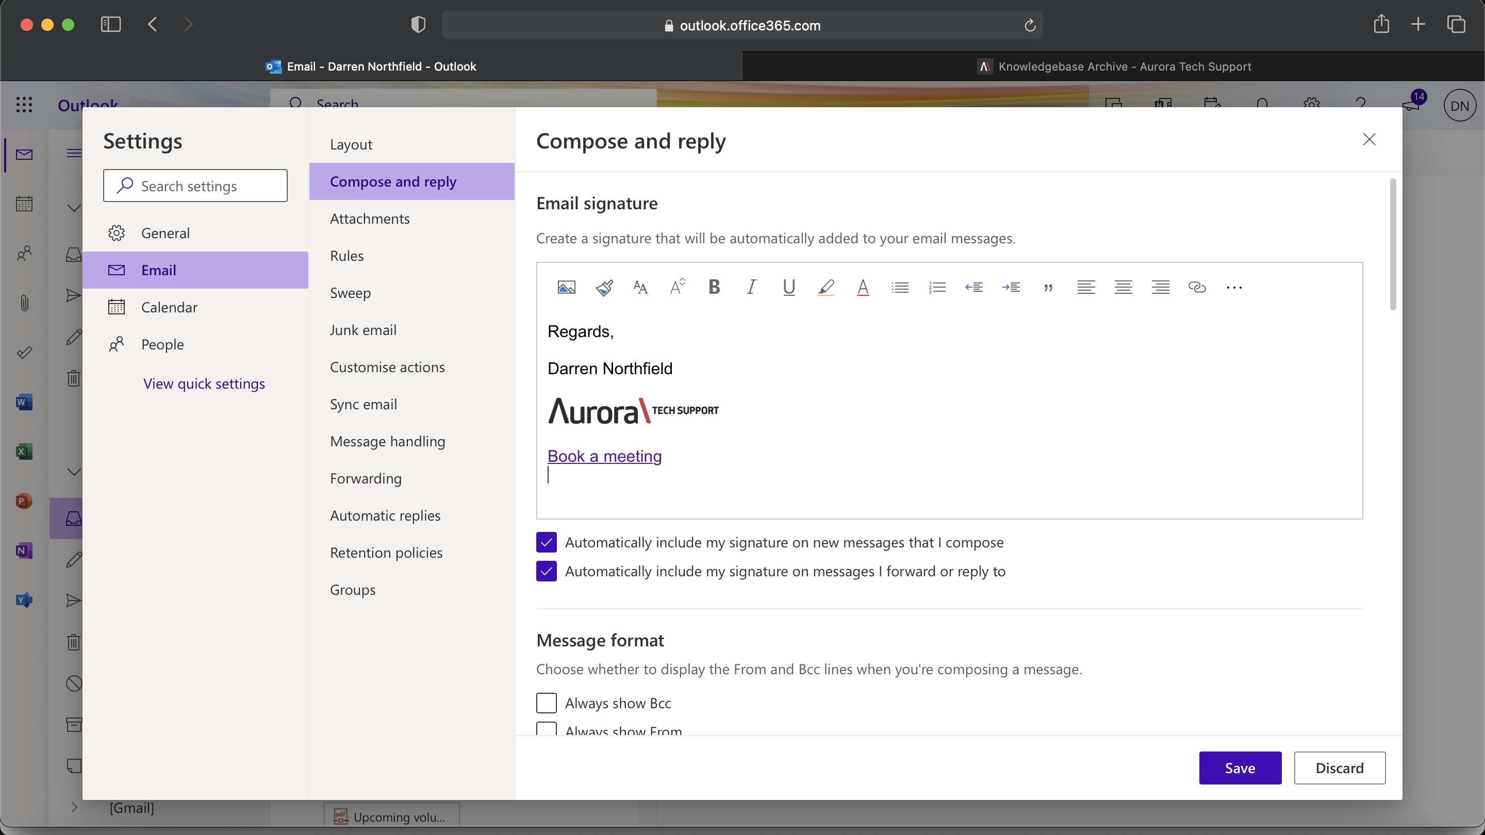Toggle signature on forwarded or replied messages
The width and height of the screenshot is (1485, 835).
pos(547,570)
